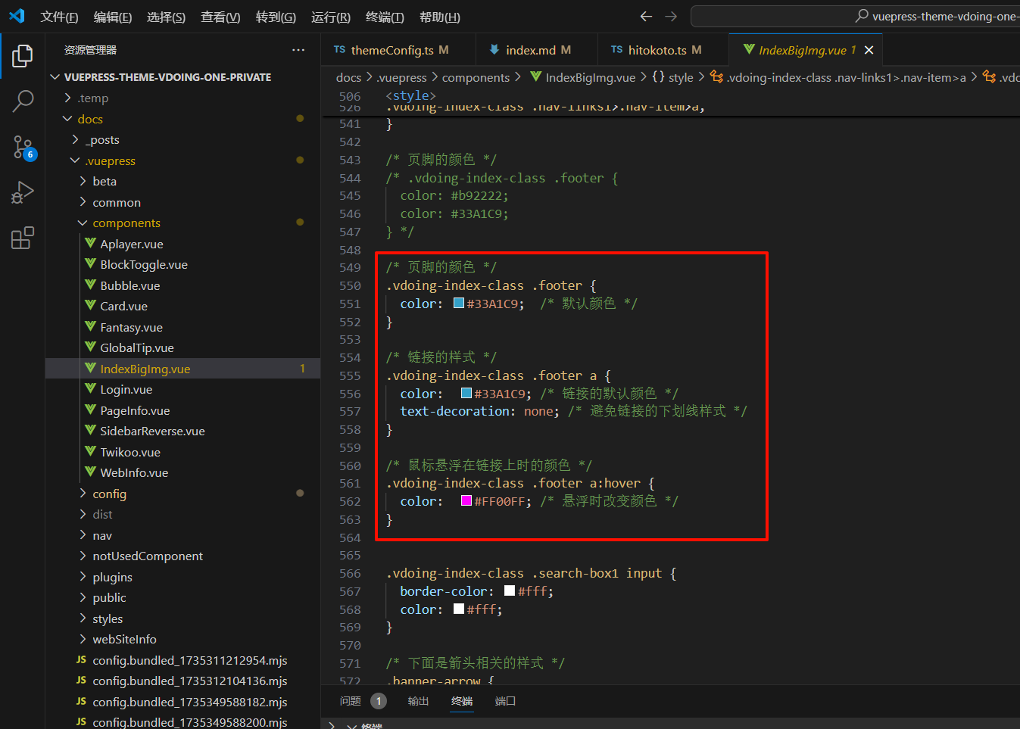The width and height of the screenshot is (1020, 729).
Task: Expand the notUsedComponent folder
Action: 182,556
